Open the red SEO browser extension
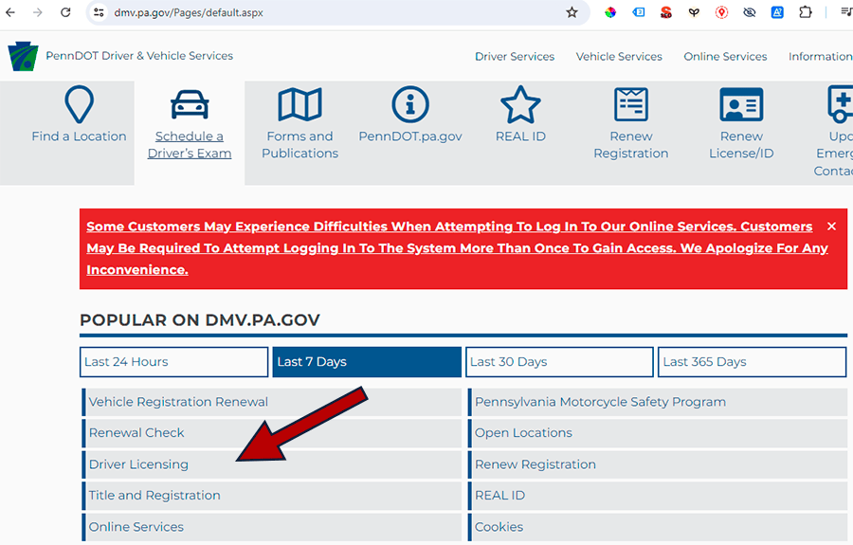The height and width of the screenshot is (545, 853). (666, 12)
